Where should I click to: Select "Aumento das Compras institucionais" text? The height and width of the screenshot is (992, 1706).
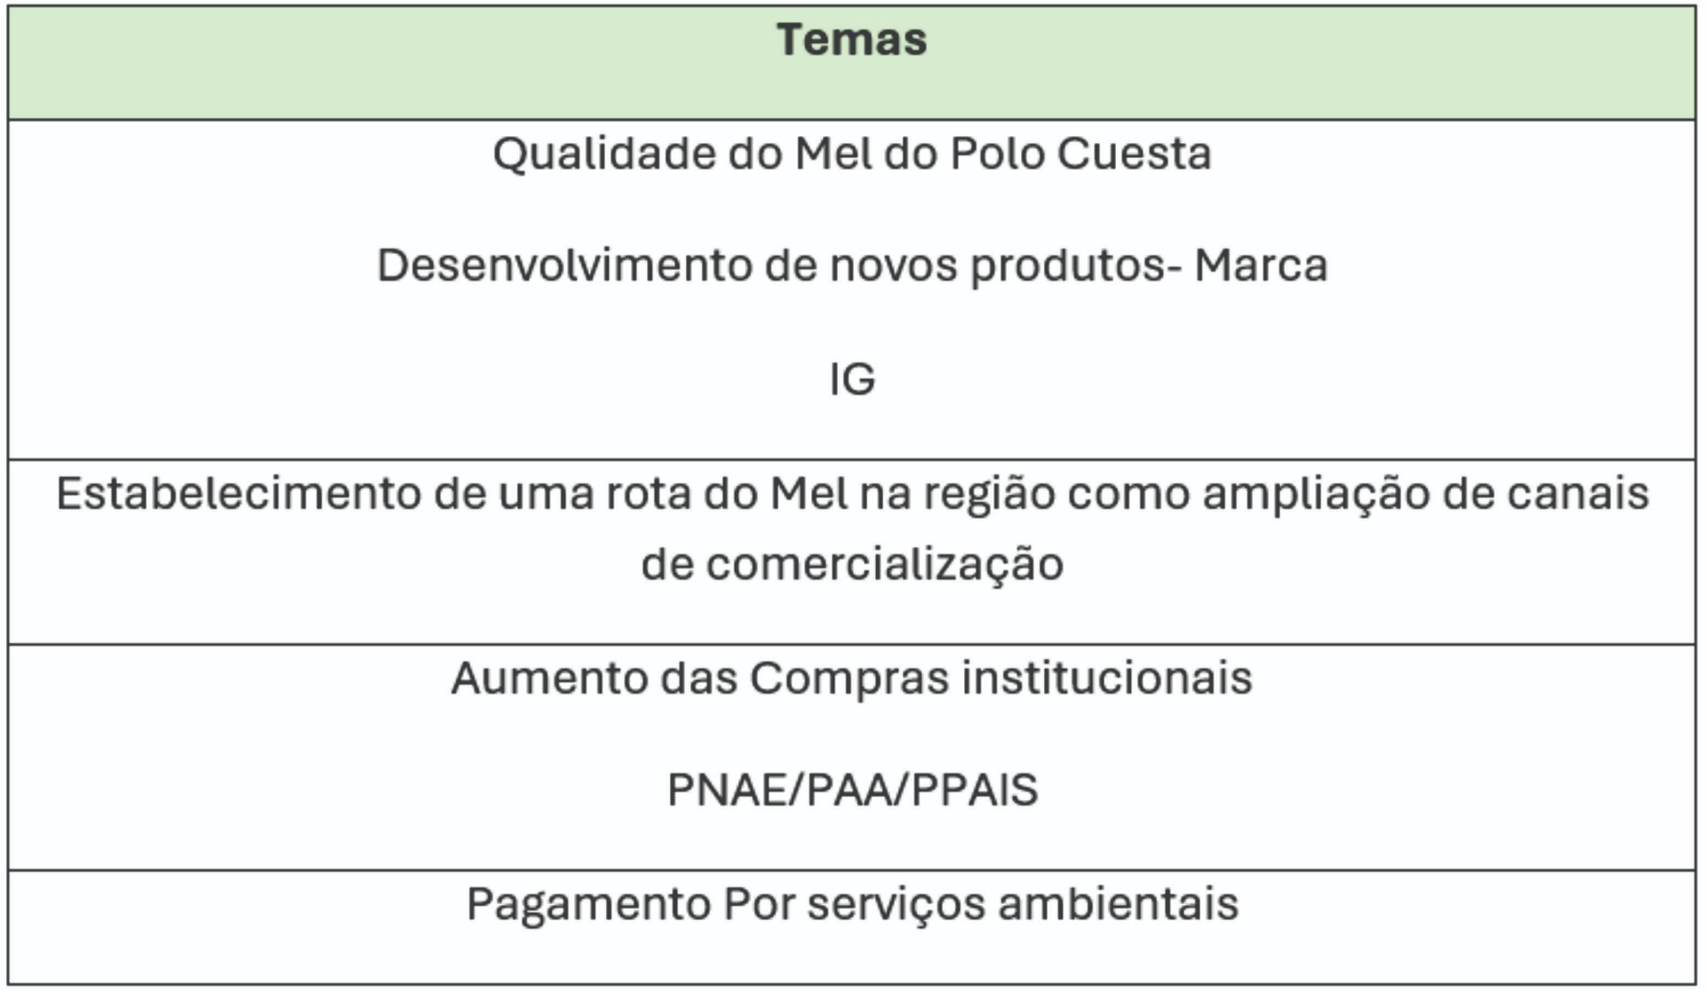851,679
